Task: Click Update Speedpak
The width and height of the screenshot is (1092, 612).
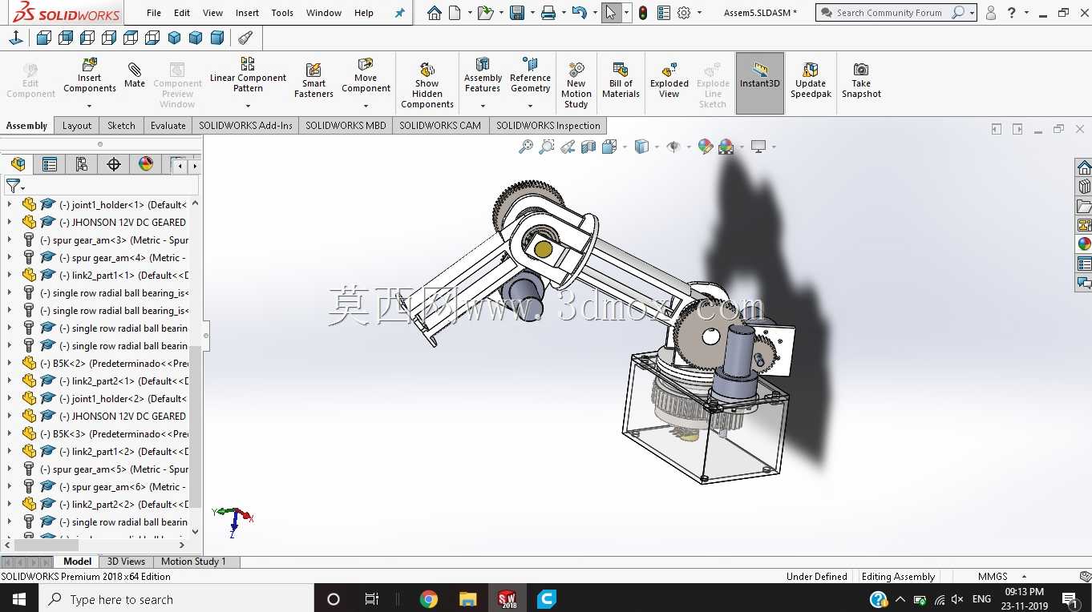Action: (x=811, y=80)
